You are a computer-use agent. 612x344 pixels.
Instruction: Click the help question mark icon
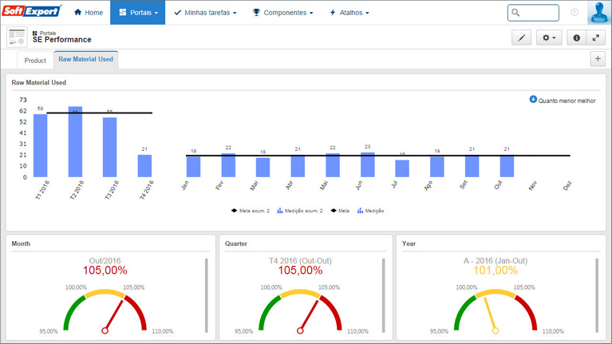574,13
